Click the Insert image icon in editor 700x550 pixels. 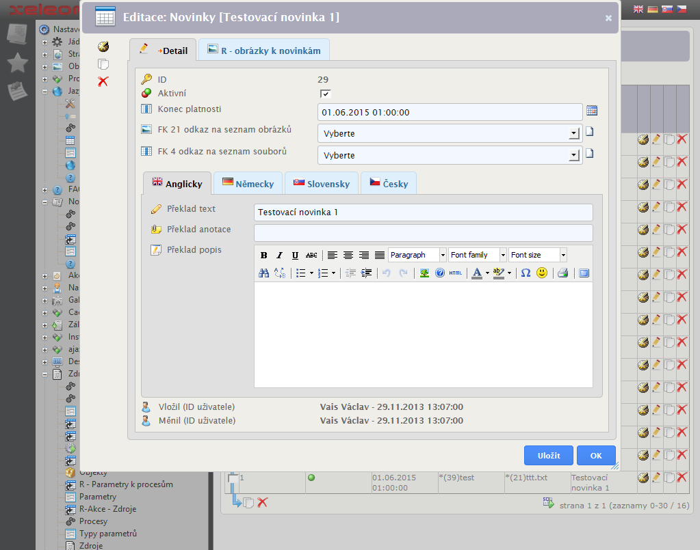[424, 273]
